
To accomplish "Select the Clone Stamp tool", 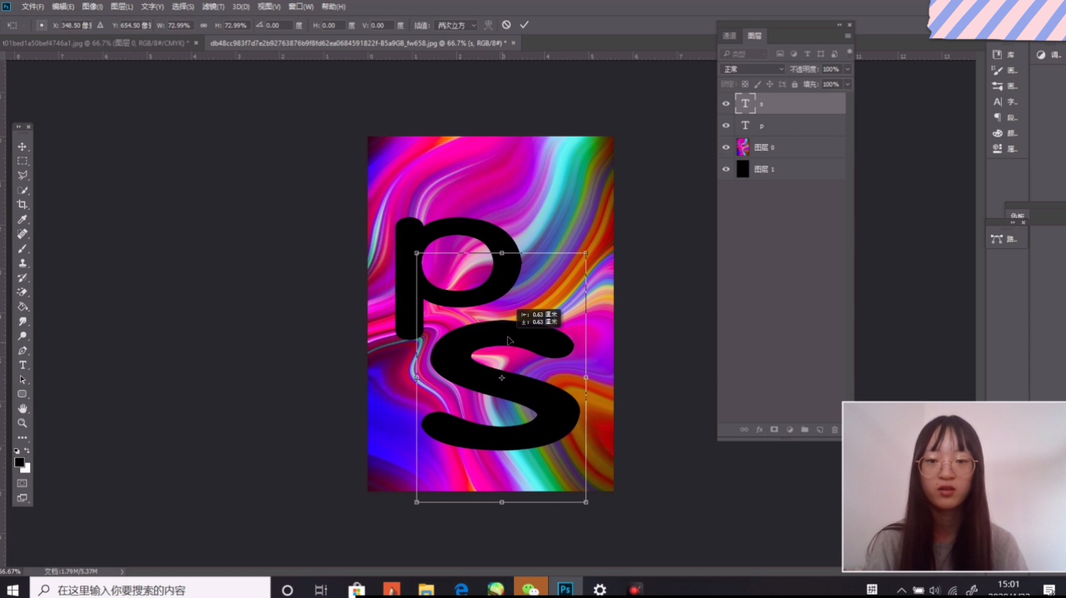I will click(x=22, y=263).
